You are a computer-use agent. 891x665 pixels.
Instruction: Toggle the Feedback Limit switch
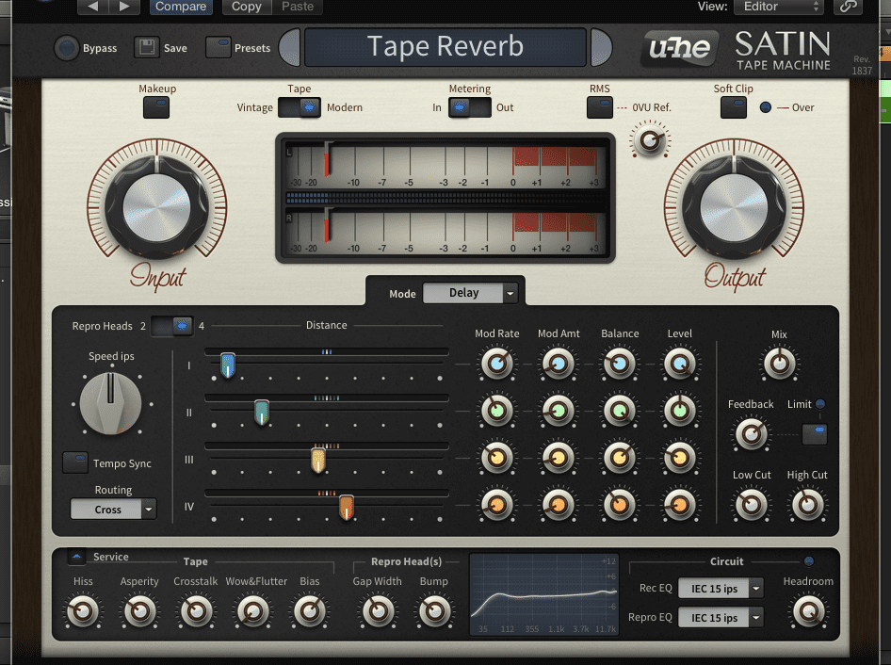[x=815, y=434]
